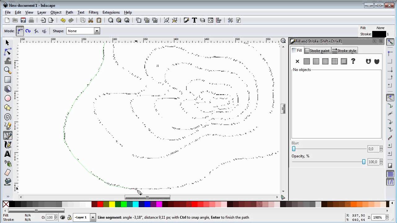This screenshot has height=223, width=397.
Task: Select the Pencil freehand tool
Action: tap(7, 126)
